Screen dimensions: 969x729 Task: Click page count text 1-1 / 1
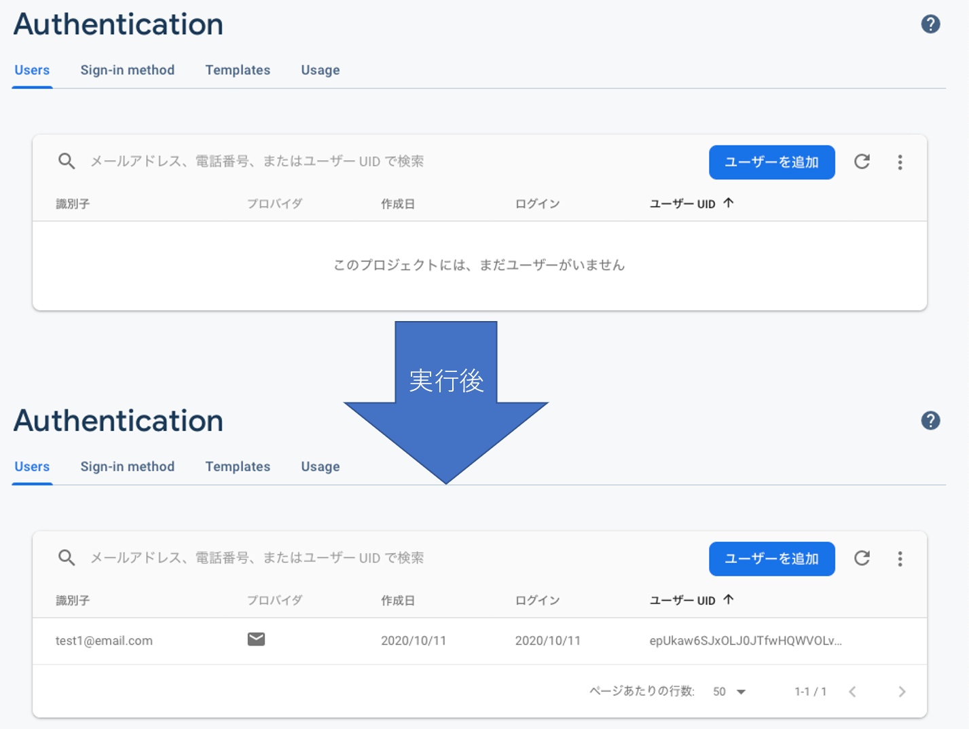[811, 692]
